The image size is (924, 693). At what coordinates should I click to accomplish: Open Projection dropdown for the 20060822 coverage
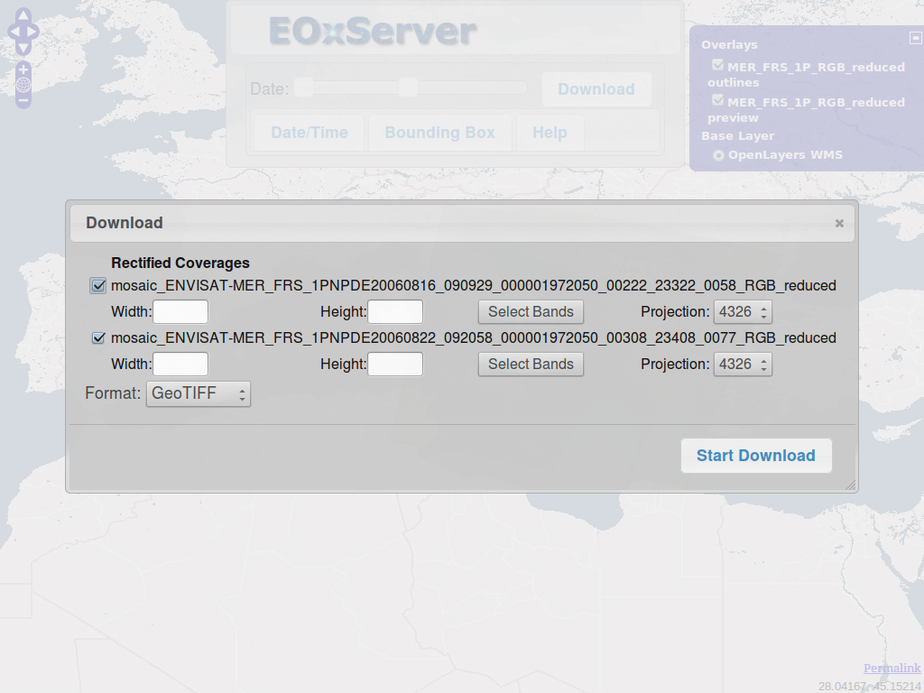[x=743, y=365]
